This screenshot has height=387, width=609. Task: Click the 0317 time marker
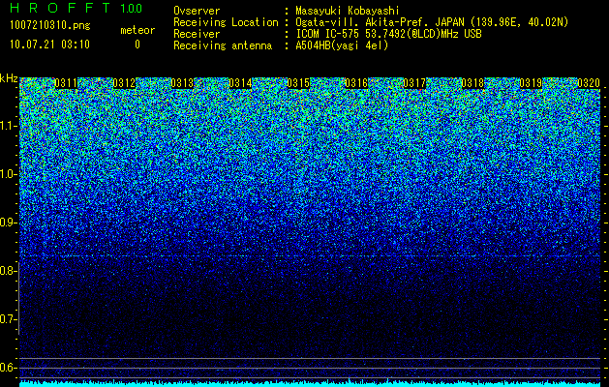(414, 83)
